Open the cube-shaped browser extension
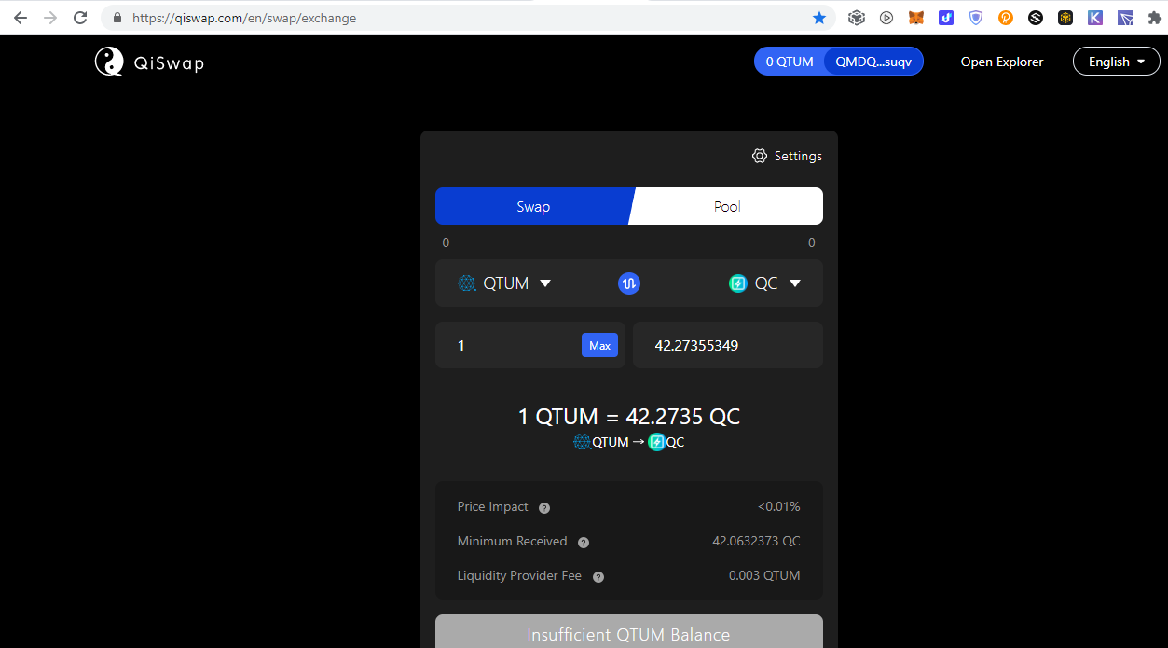Viewport: 1168px width, 648px height. pos(857,18)
